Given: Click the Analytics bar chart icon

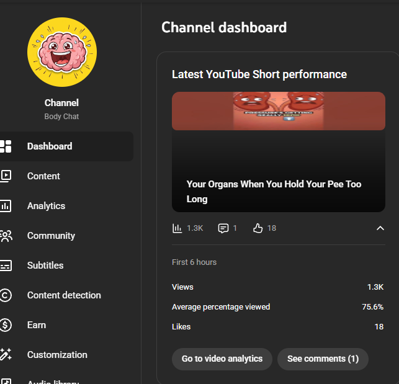Looking at the screenshot, I should (6, 206).
